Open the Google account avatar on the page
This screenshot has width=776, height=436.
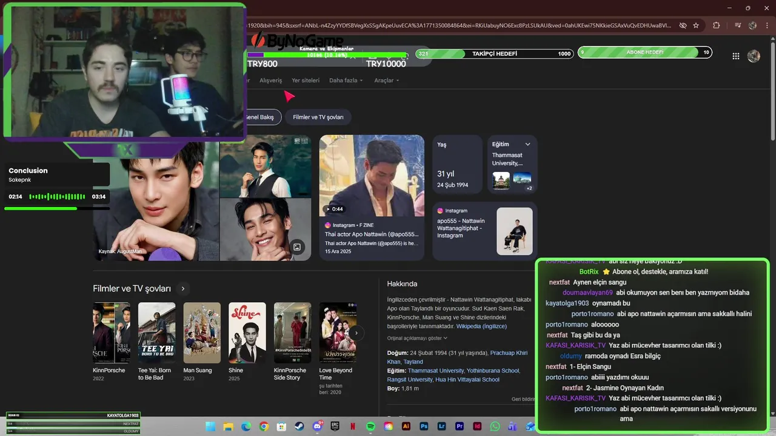pyautogui.click(x=754, y=56)
